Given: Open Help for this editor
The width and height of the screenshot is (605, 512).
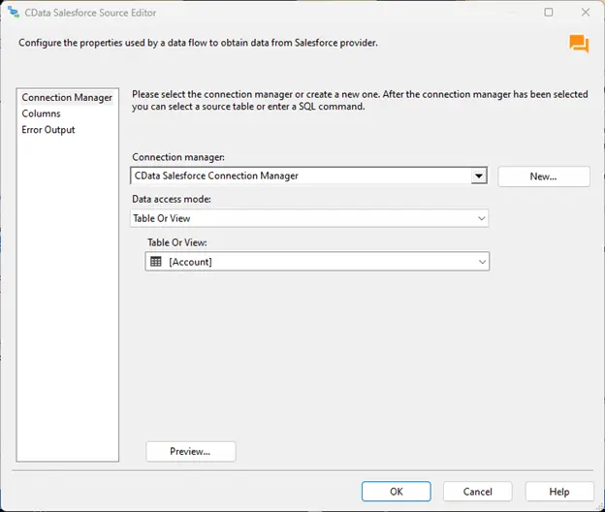Looking at the screenshot, I should coord(559,492).
